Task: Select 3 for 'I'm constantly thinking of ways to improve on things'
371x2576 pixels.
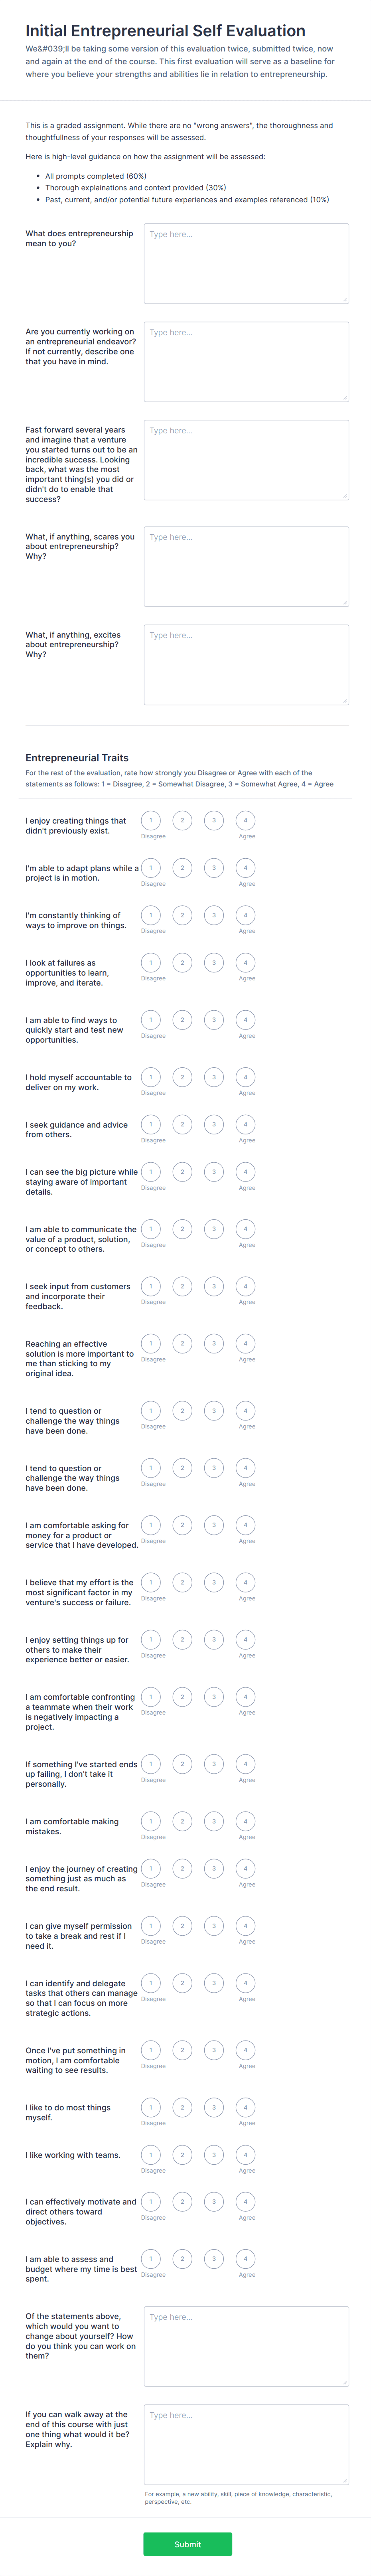Action: point(213,915)
